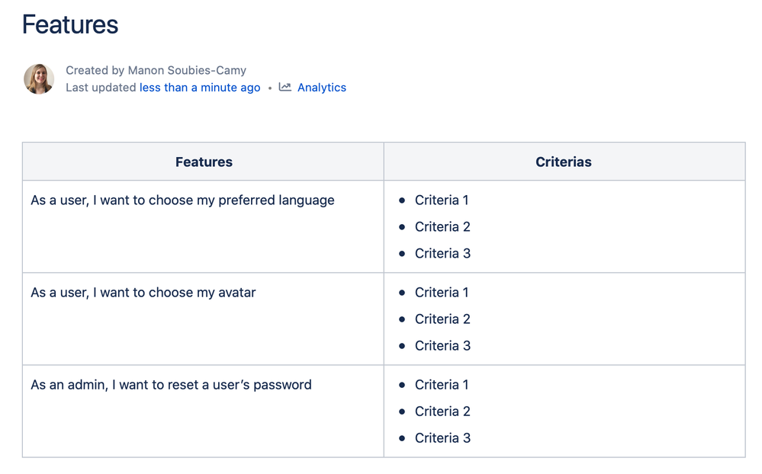This screenshot has height=474, width=762.
Task: Click Criteria 2 in the avatar row
Action: point(442,319)
